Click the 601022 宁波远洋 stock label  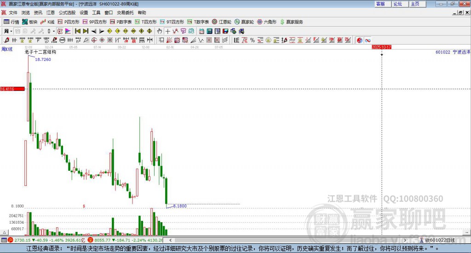point(453,52)
